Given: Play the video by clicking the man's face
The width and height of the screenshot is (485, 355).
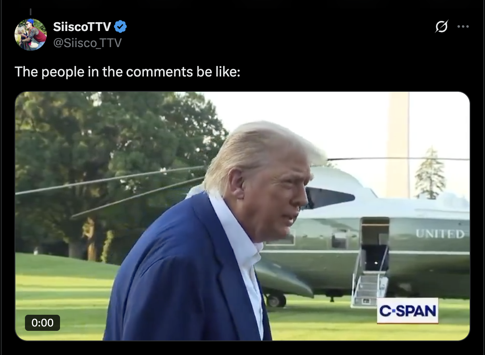Looking at the screenshot, I should 278,193.
